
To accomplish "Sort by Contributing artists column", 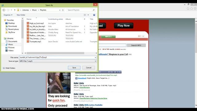I will tap(55, 19).
